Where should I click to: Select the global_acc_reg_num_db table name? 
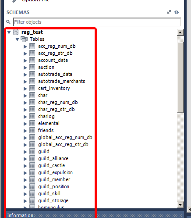pos(65,137)
